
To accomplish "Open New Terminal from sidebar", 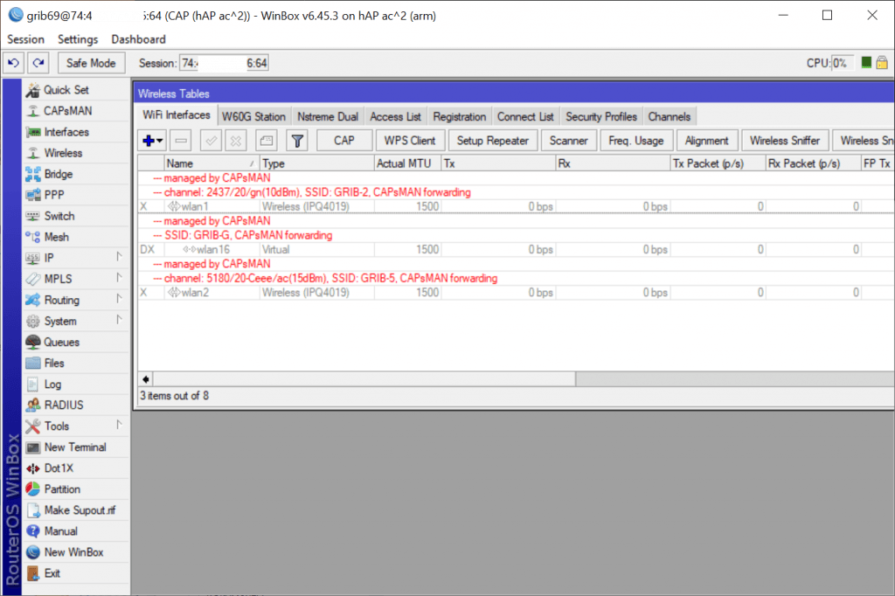I will tap(74, 447).
